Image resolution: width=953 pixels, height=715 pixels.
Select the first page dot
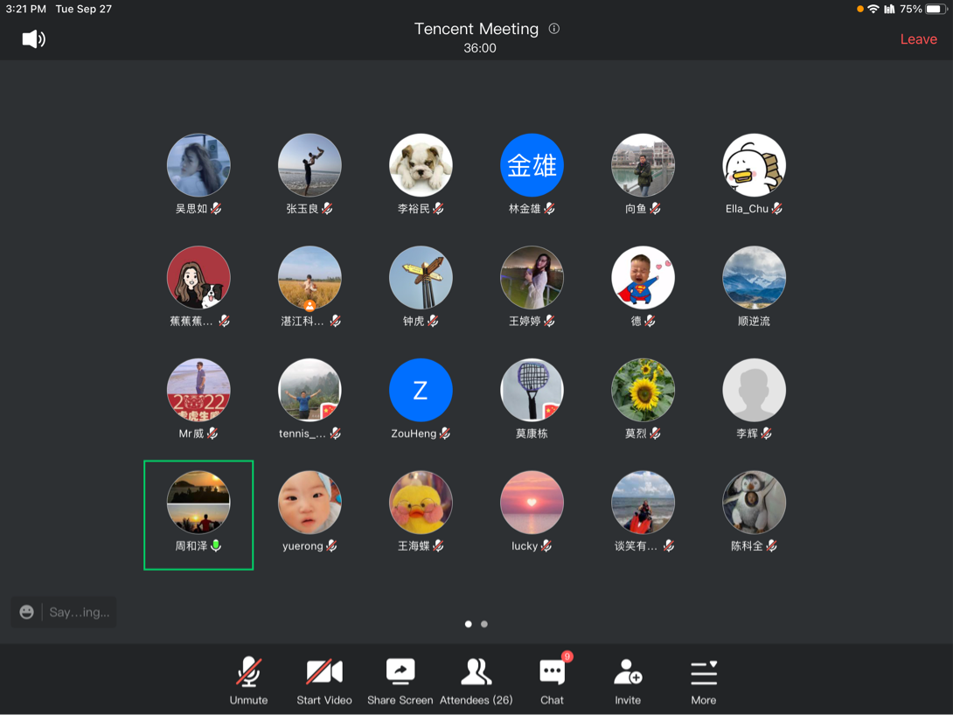pos(468,624)
